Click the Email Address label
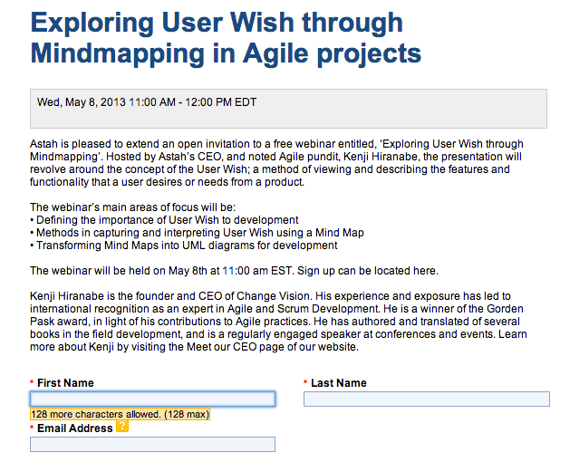 tap(74, 428)
